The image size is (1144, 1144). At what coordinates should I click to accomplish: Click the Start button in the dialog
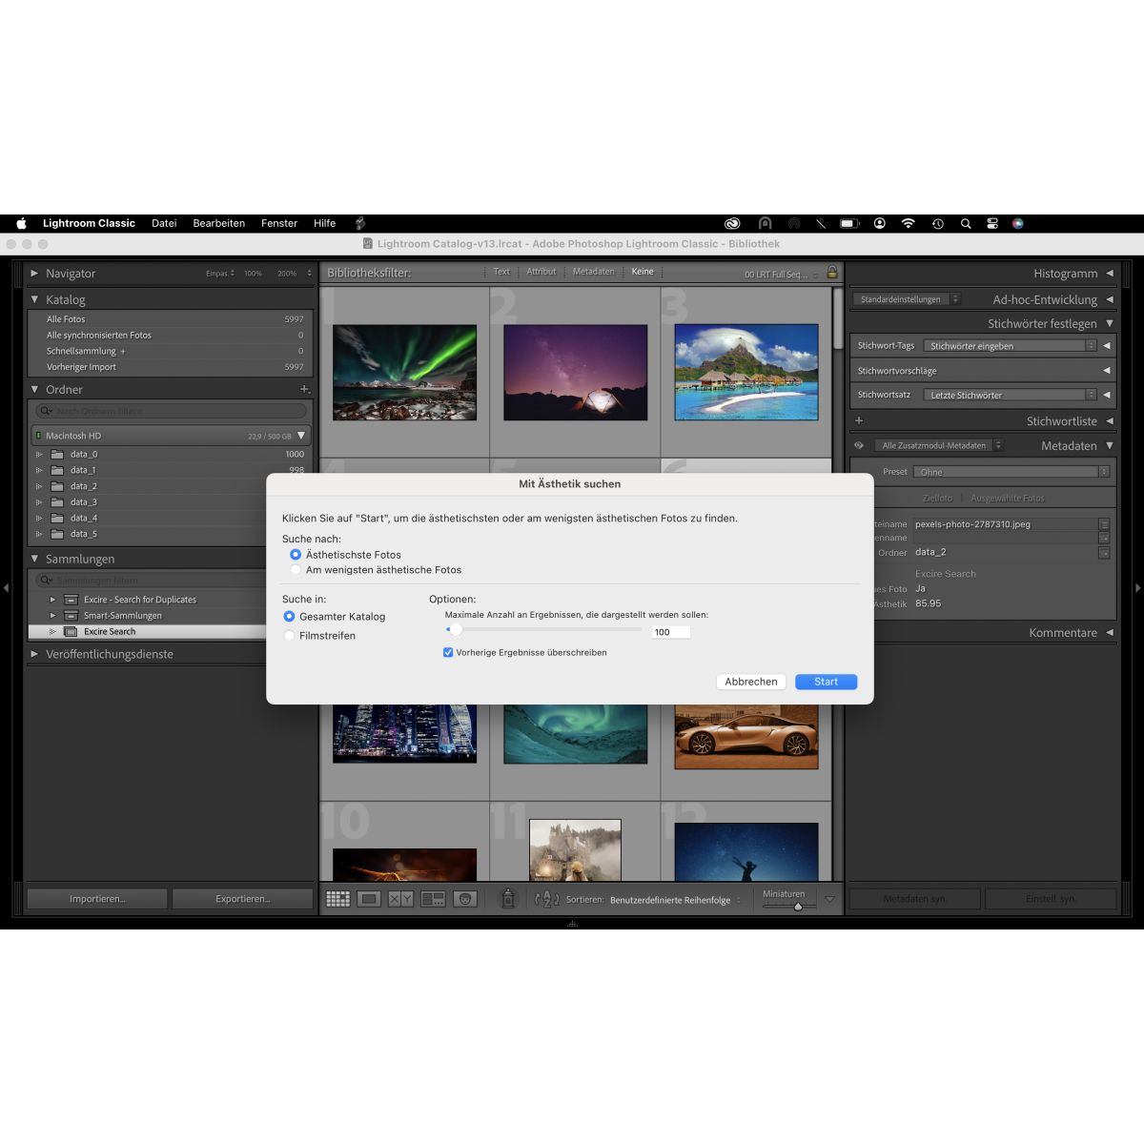pyautogui.click(x=827, y=682)
